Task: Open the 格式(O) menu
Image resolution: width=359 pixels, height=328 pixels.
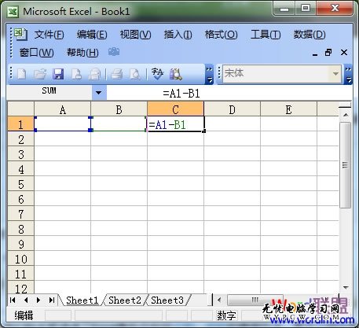Action: (221, 35)
